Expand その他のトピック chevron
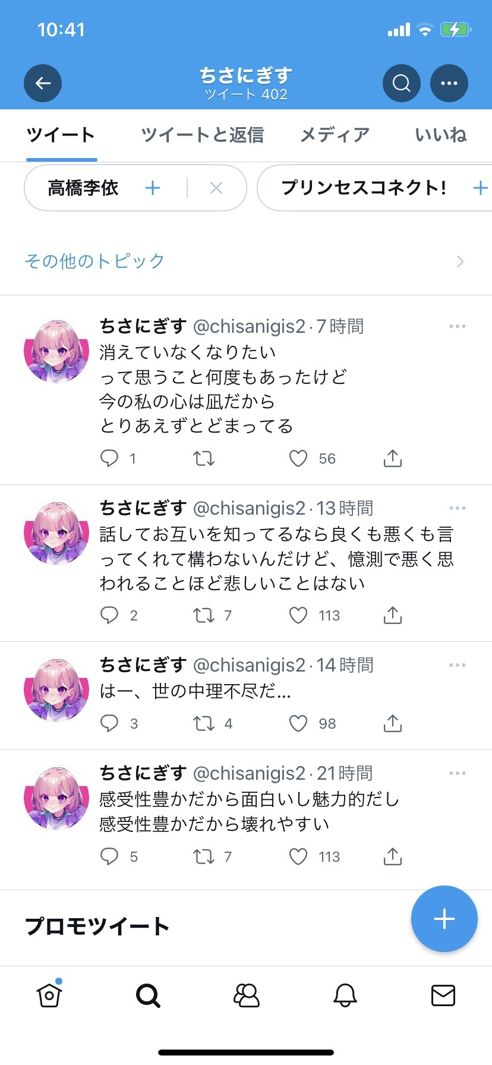 [x=460, y=261]
